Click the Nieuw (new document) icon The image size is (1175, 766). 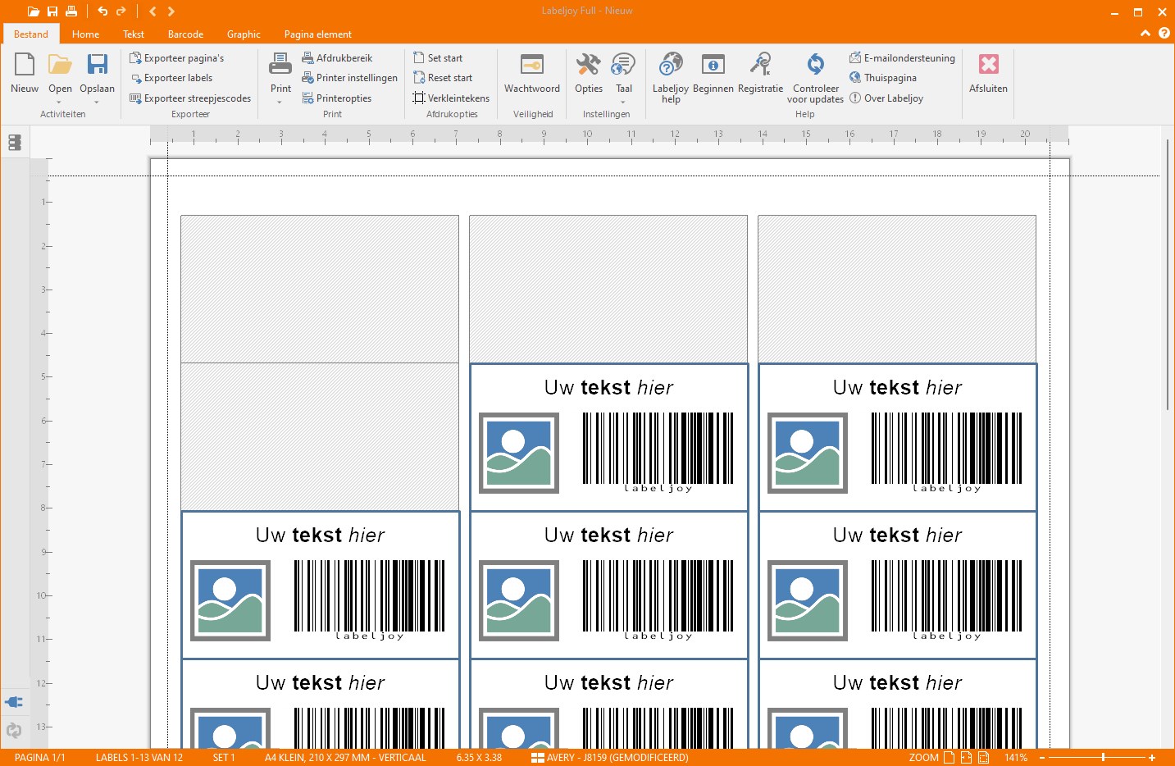coord(25,65)
